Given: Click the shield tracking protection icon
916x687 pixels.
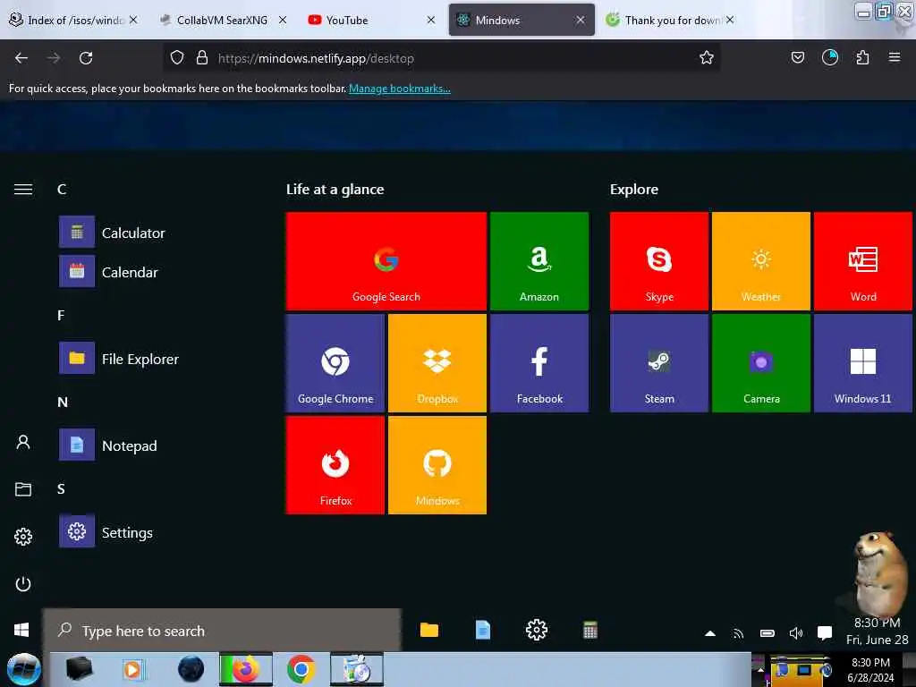Looking at the screenshot, I should tap(177, 57).
